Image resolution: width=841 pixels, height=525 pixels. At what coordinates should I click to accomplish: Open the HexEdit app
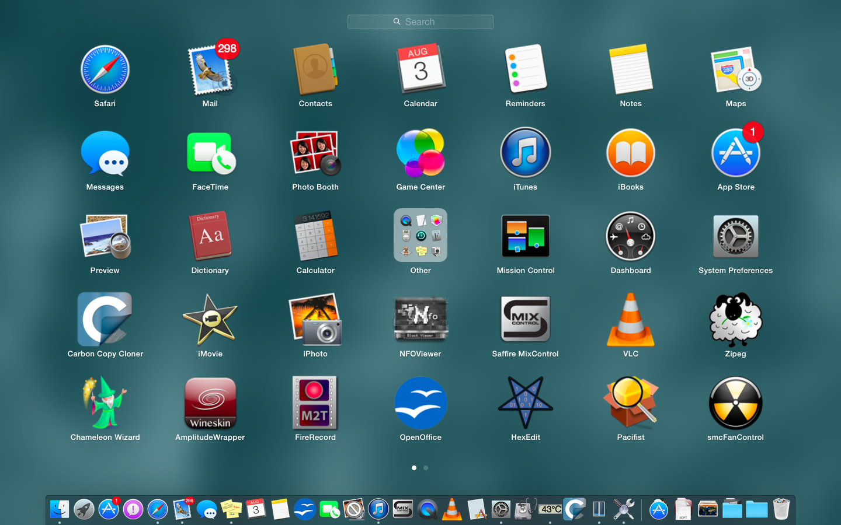point(526,402)
